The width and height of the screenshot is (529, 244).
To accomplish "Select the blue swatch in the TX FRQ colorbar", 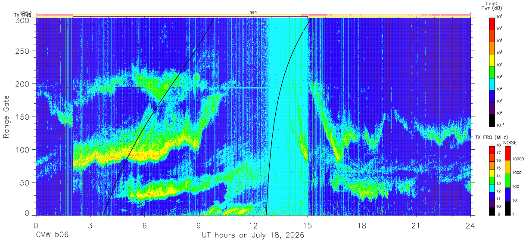I will (x=492, y=196).
